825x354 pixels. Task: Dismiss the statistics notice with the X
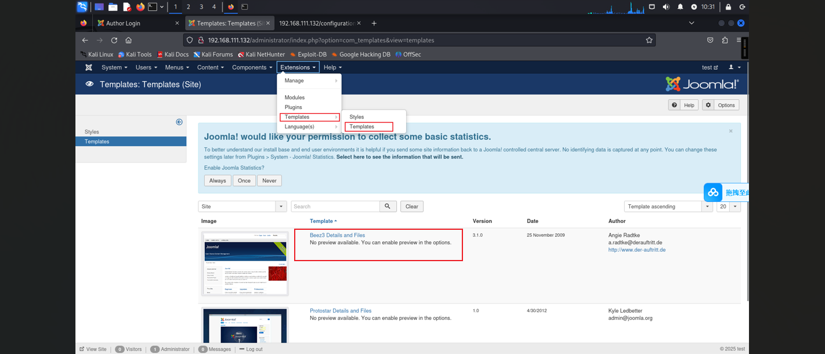click(x=730, y=131)
